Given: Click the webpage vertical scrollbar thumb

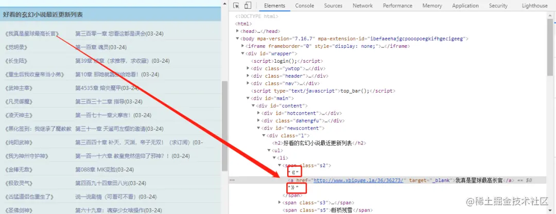Looking at the screenshot, I should point(225,126).
